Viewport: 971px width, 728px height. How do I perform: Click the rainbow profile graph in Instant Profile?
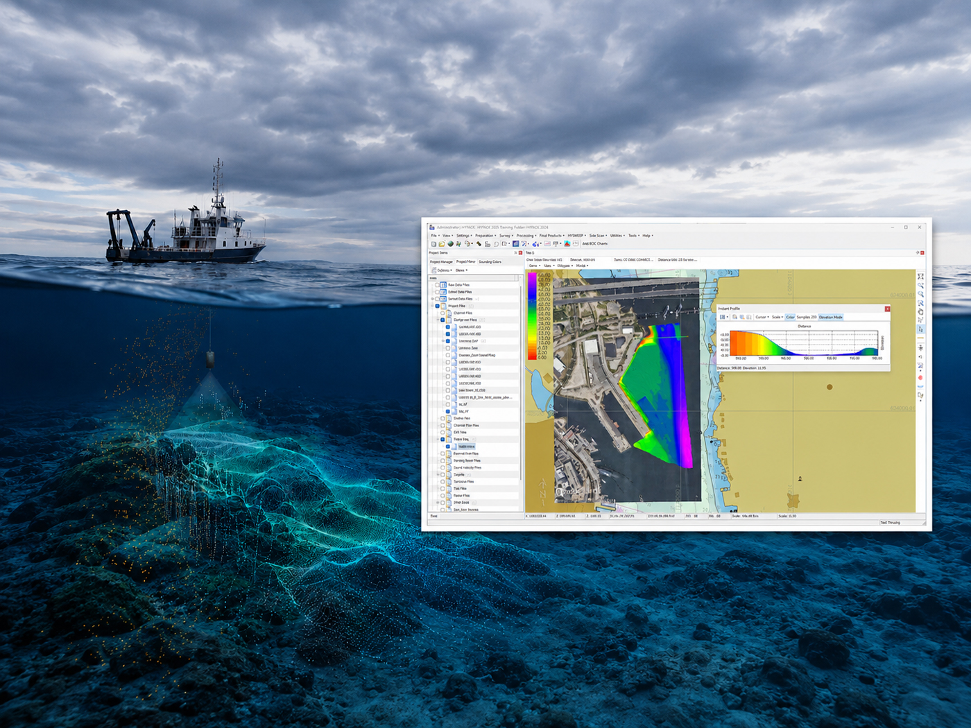point(805,343)
